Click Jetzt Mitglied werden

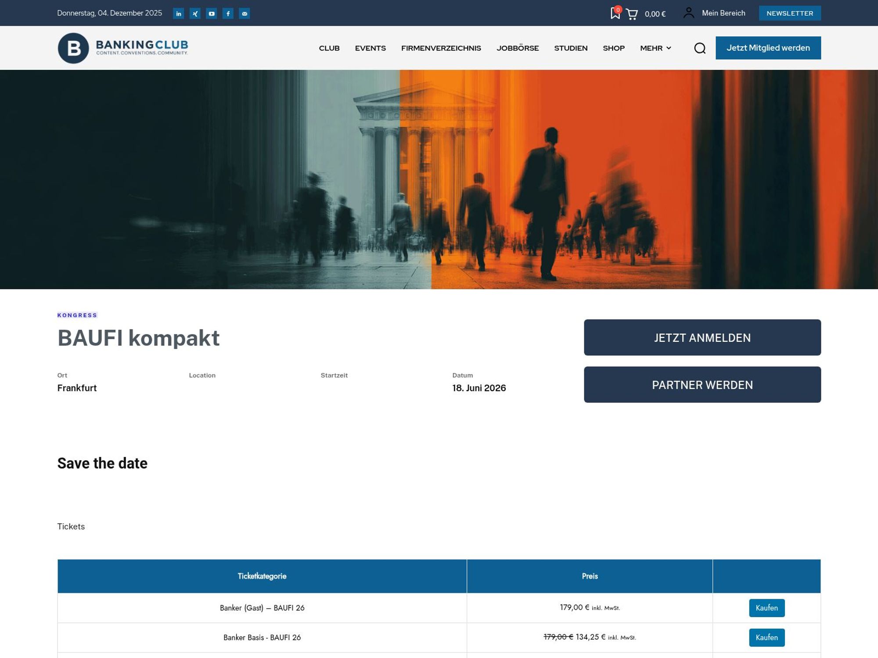[x=768, y=48]
